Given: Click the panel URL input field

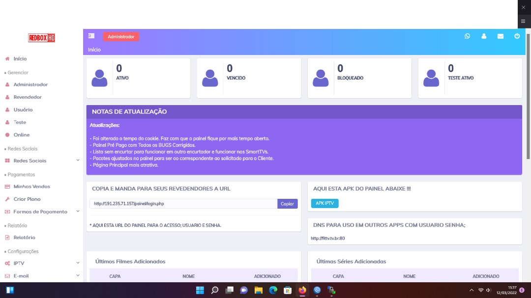Looking at the screenshot, I should [183, 204].
